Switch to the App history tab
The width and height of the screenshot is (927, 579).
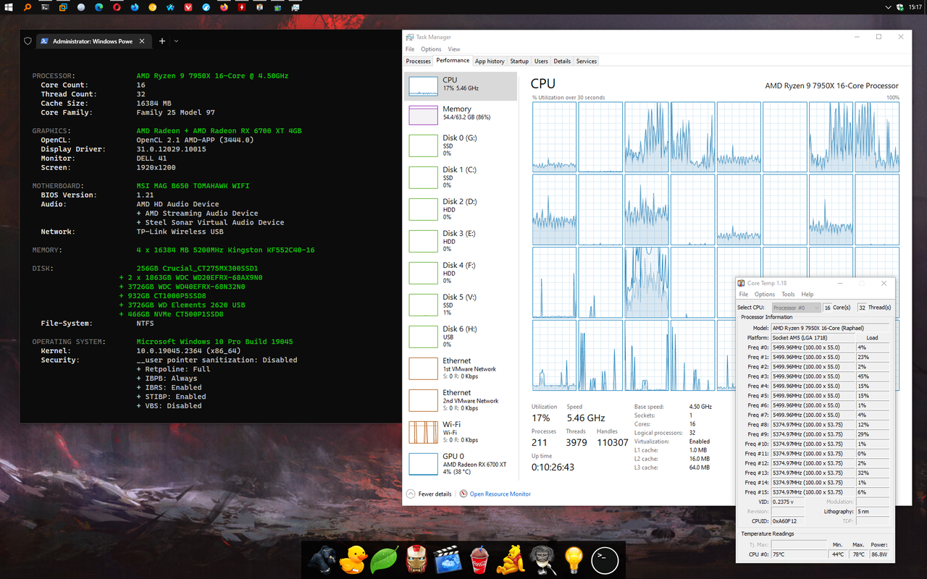tap(490, 61)
